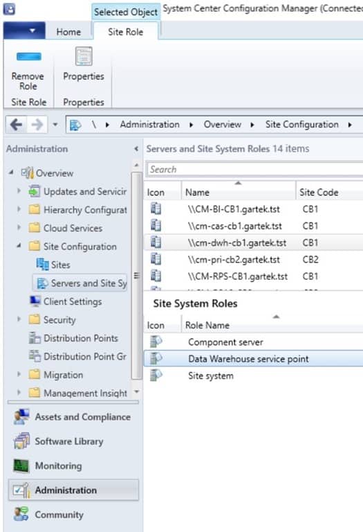Click the navigation tree vertical scrollbar
This screenshot has height=532, width=363.
click(136, 275)
